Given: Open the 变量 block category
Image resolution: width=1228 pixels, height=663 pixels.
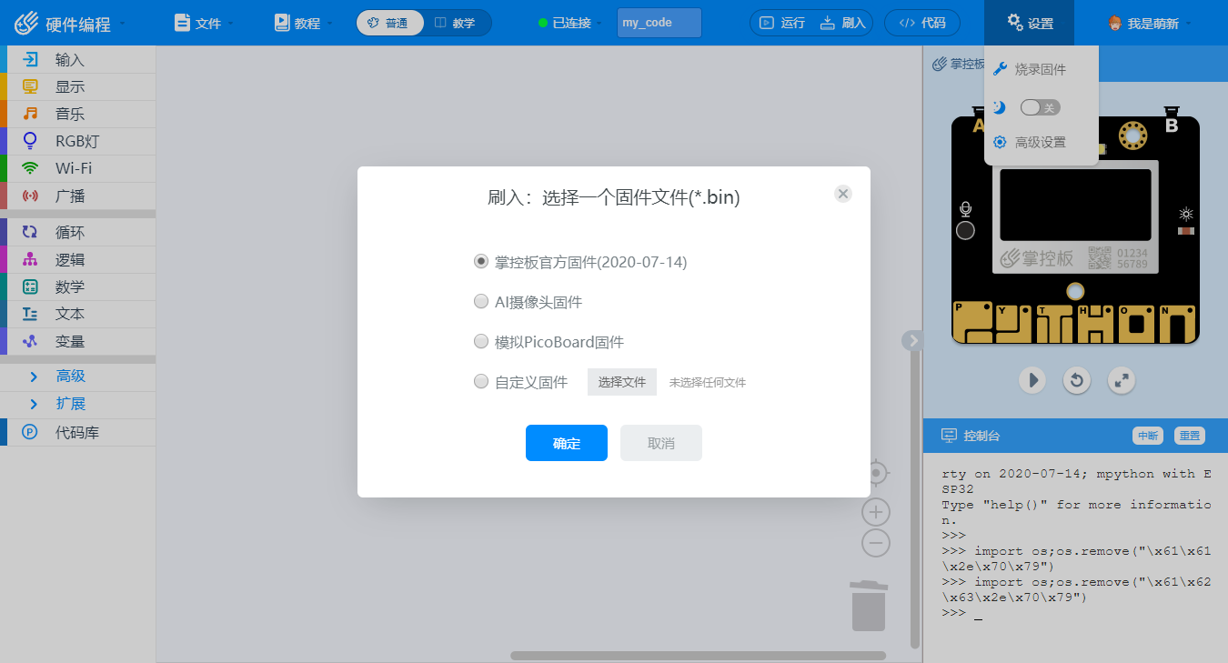Looking at the screenshot, I should pyautogui.click(x=77, y=341).
